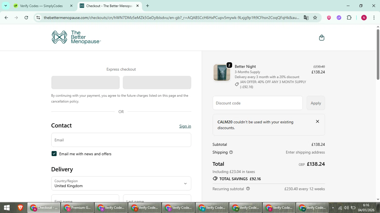The height and width of the screenshot is (213, 380).
Task: Expand the Country/Region dropdown
Action: click(x=121, y=183)
